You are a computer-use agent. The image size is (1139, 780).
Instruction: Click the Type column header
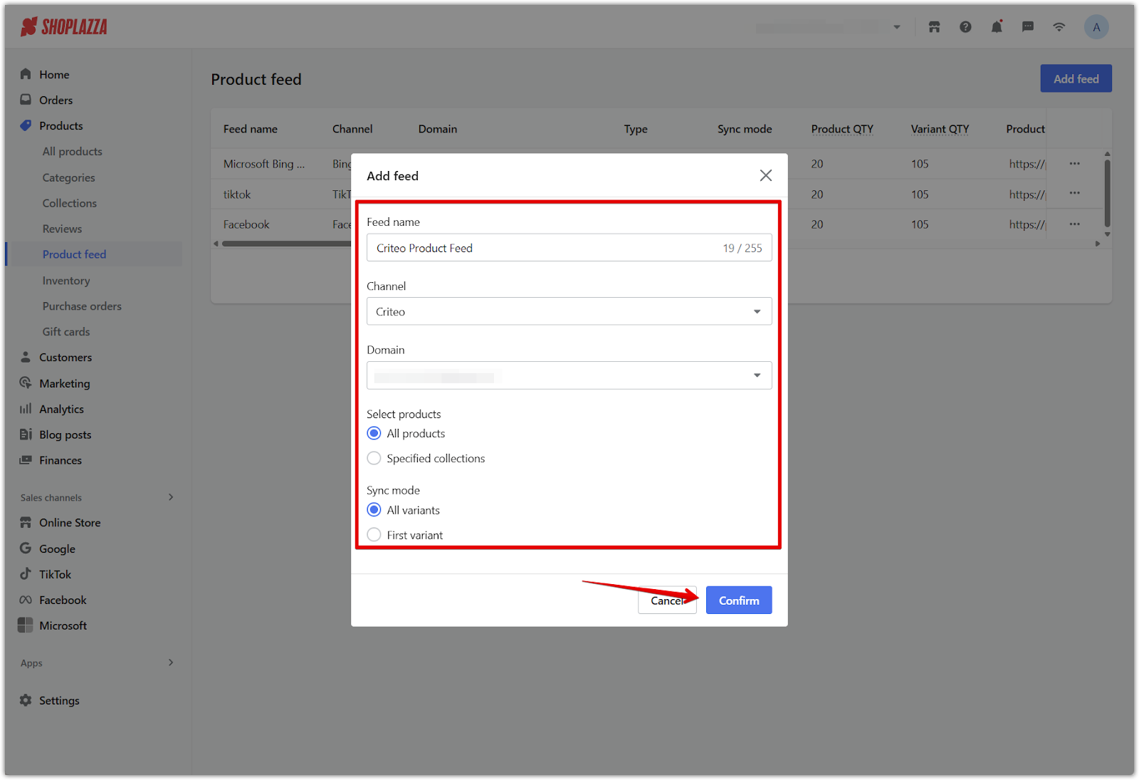pos(636,129)
